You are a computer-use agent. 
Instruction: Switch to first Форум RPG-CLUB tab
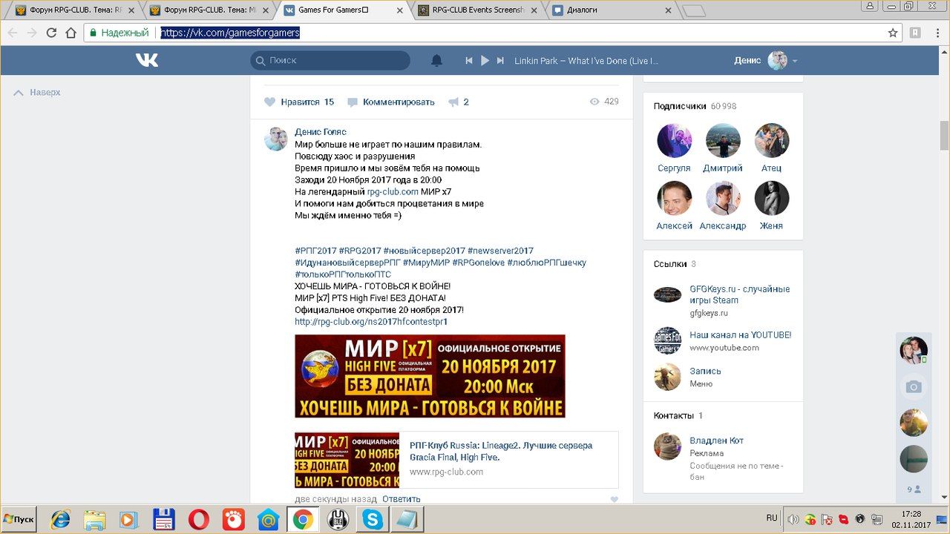[71, 10]
